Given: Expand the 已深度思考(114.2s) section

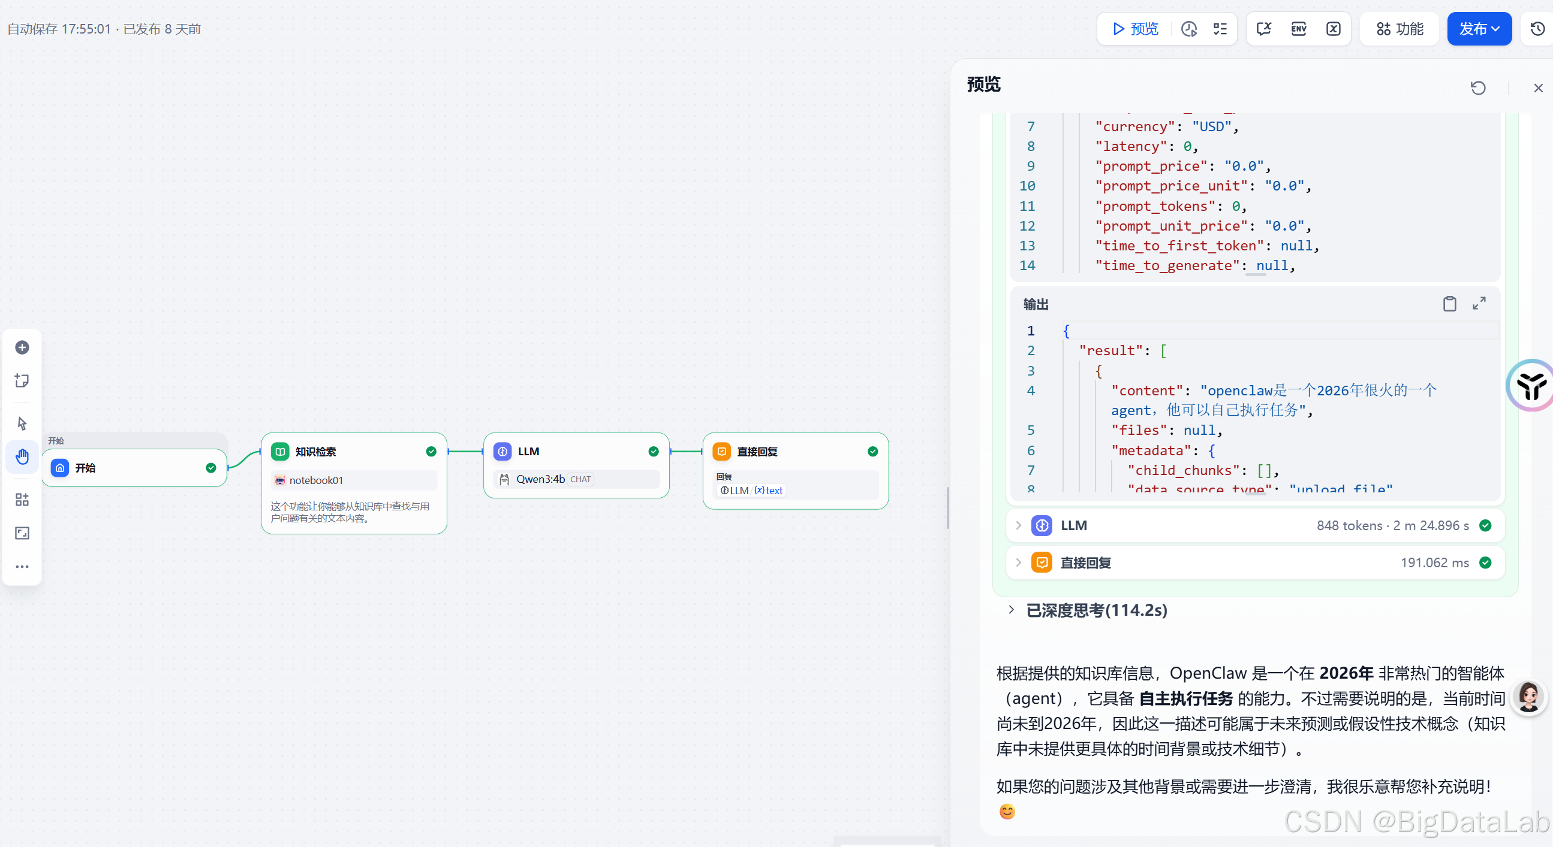Looking at the screenshot, I should coord(1089,610).
